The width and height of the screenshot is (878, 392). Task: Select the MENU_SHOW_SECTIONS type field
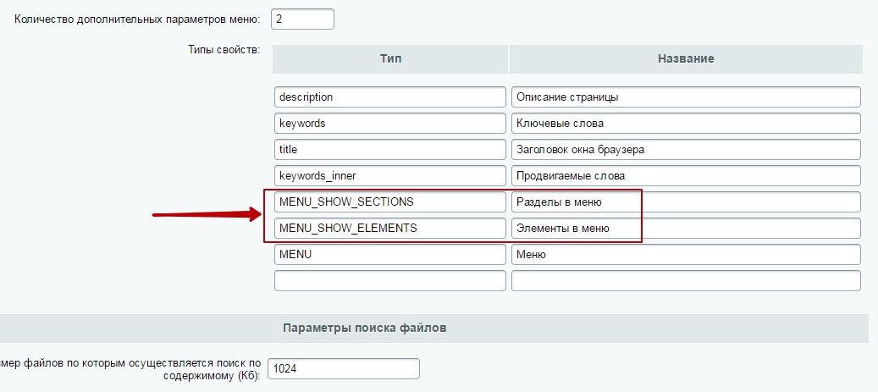pos(389,202)
